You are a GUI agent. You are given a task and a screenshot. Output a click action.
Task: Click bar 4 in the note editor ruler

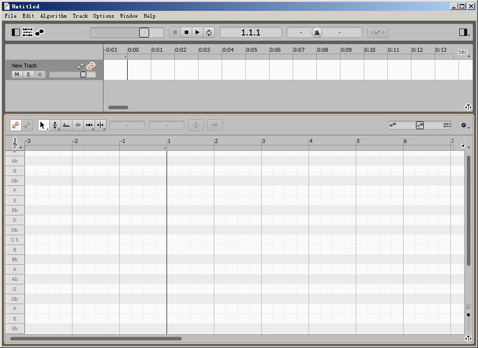(311, 141)
